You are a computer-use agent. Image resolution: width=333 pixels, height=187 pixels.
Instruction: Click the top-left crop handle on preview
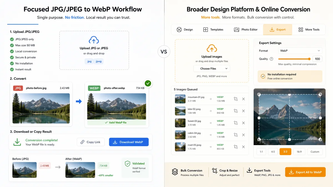point(259,94)
